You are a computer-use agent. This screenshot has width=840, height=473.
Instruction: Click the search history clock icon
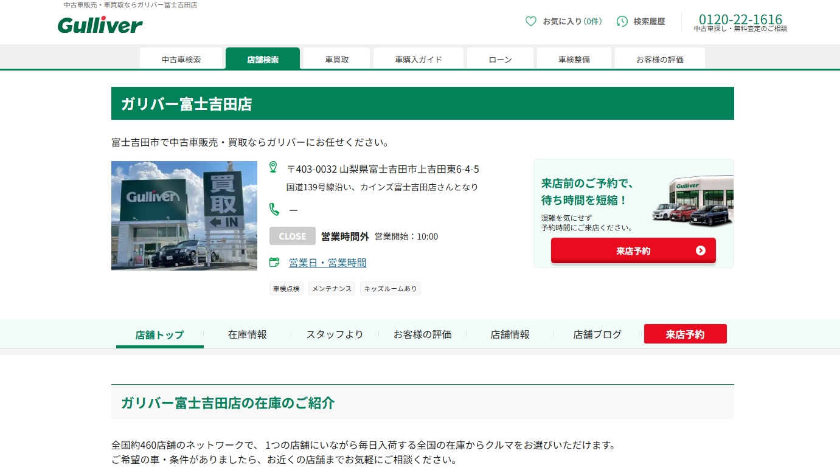click(622, 21)
